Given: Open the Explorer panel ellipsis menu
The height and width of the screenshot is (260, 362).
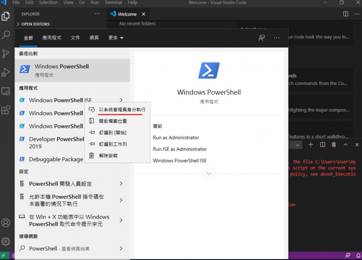Looking at the screenshot, I should 97,14.
